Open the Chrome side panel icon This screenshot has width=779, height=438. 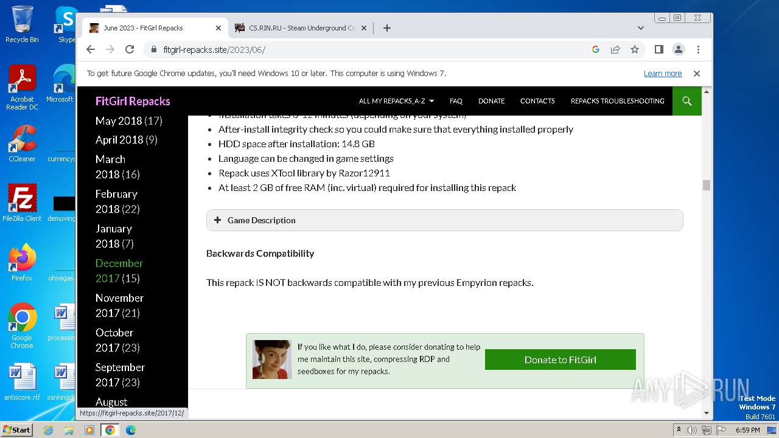[659, 49]
